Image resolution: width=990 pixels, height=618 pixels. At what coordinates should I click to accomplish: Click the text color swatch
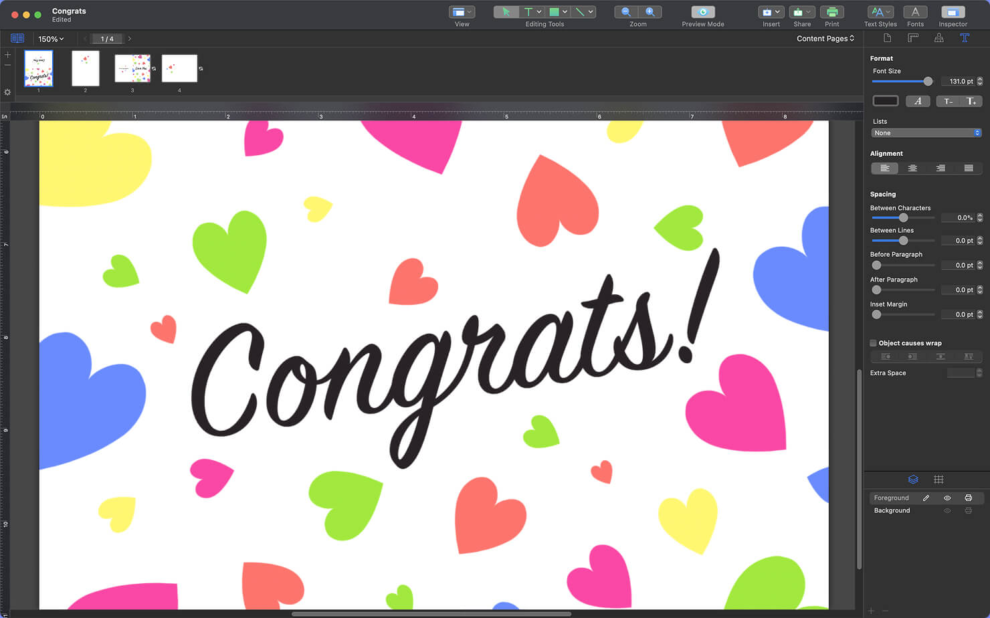pyautogui.click(x=886, y=101)
